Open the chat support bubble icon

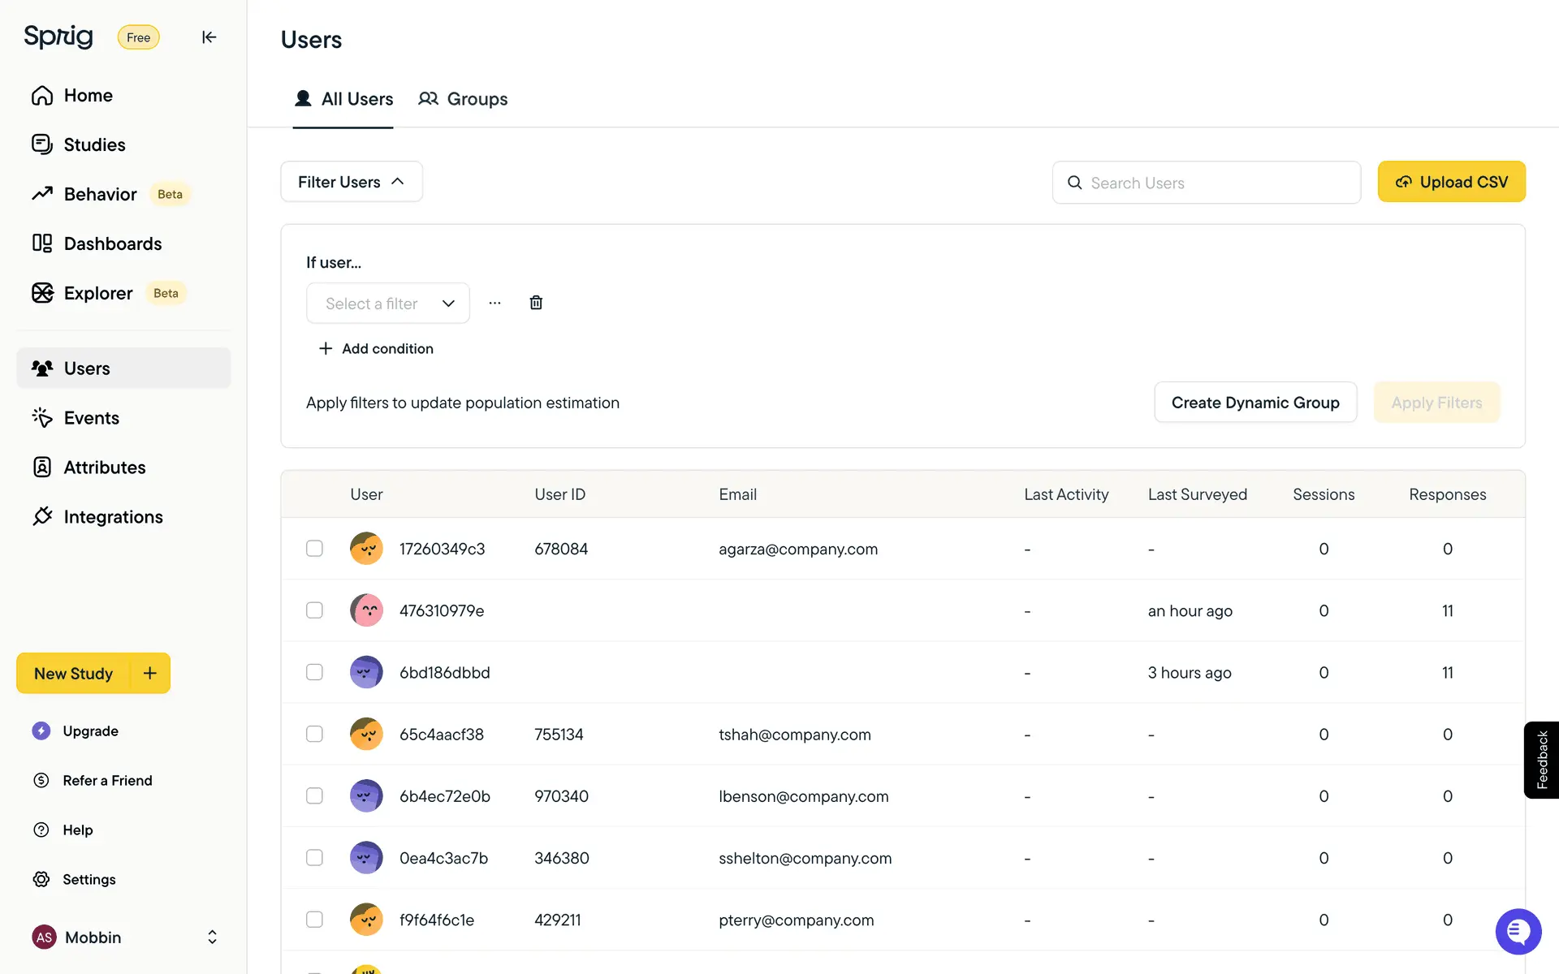(x=1518, y=931)
